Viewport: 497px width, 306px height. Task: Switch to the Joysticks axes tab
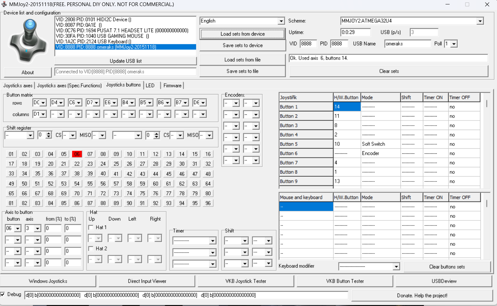pos(18,86)
